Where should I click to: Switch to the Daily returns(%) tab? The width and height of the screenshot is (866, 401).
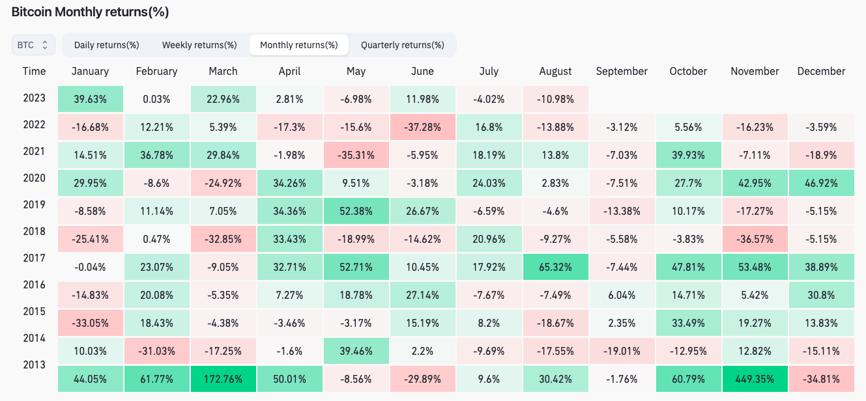point(107,45)
